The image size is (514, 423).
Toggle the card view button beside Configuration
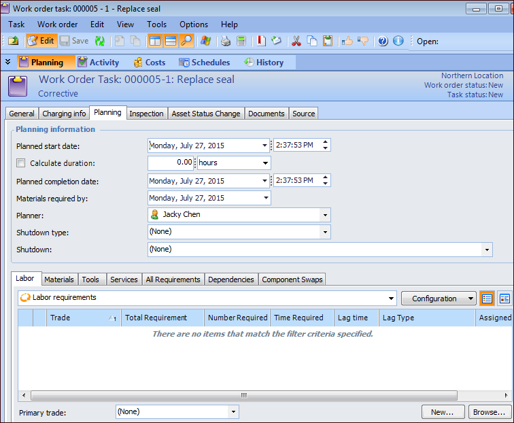pyautogui.click(x=504, y=299)
